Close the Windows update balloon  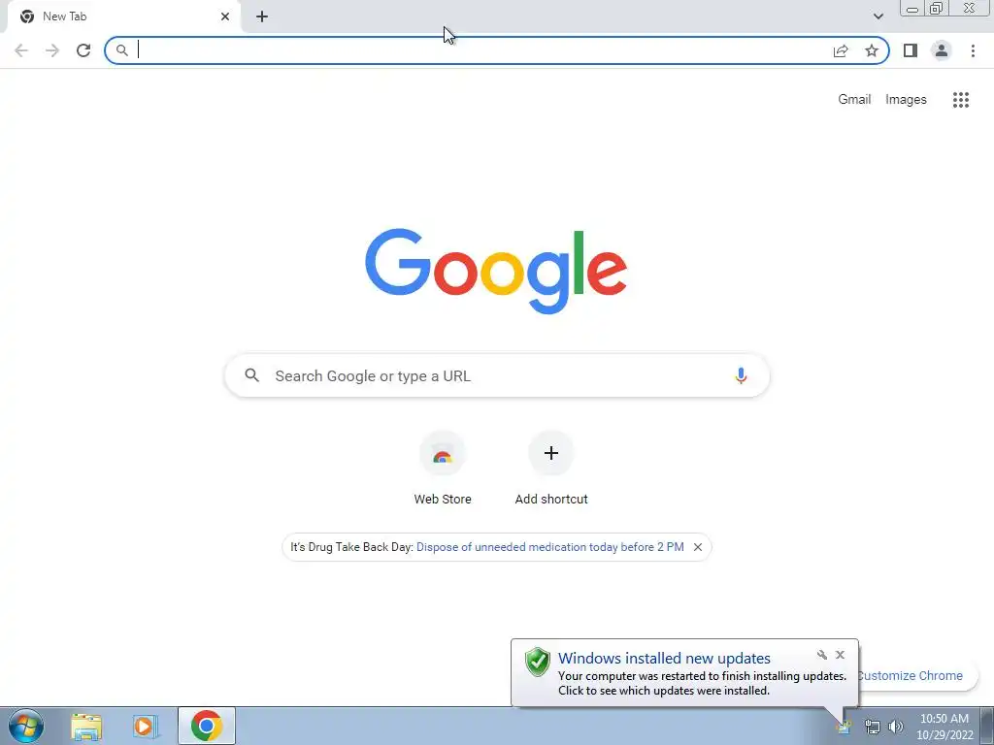click(x=840, y=655)
